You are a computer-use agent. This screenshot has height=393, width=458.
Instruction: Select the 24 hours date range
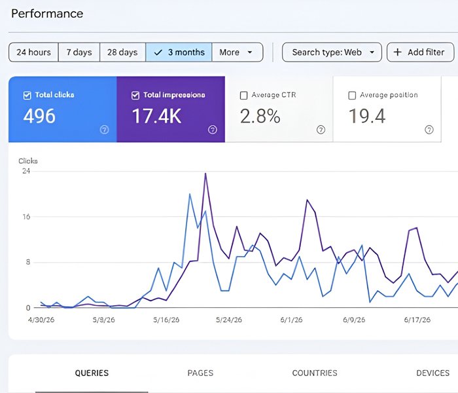33,52
